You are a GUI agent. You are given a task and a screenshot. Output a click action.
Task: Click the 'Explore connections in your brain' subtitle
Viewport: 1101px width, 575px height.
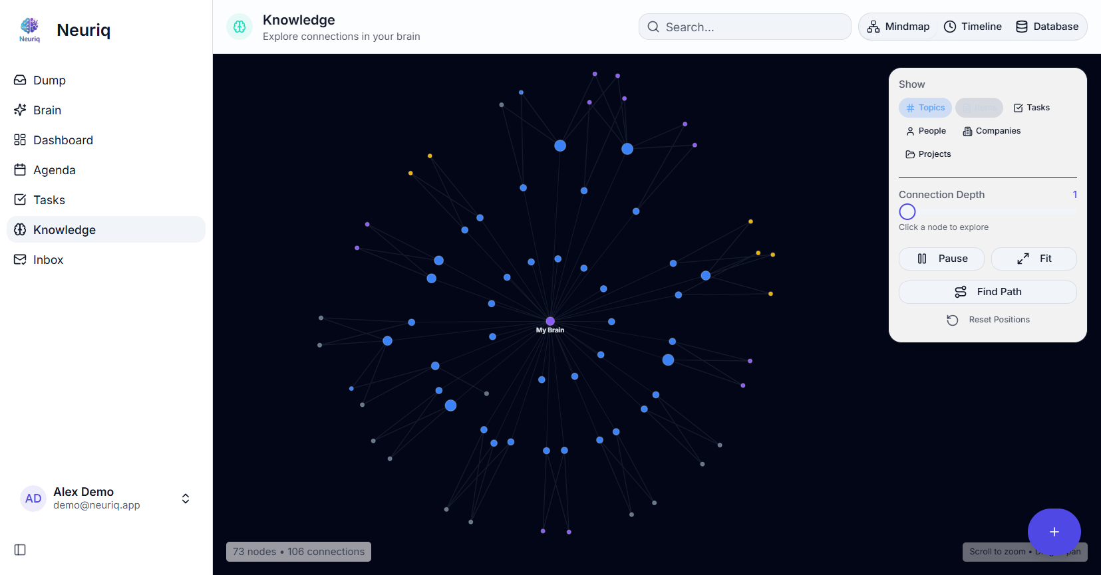coord(341,37)
